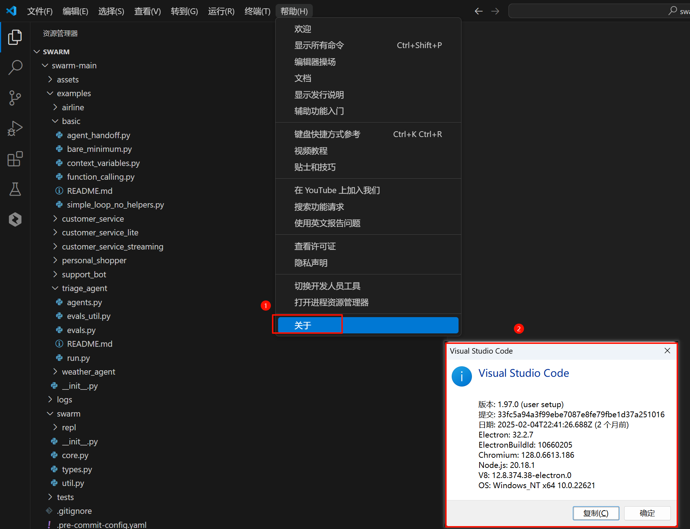This screenshot has height=529, width=690.
Task: Expand the weather_agent folder
Action: pyautogui.click(x=88, y=372)
